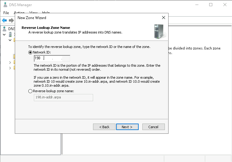
Task: Click the 198.in-addr.arpa zone name field
Action: (x=63, y=97)
